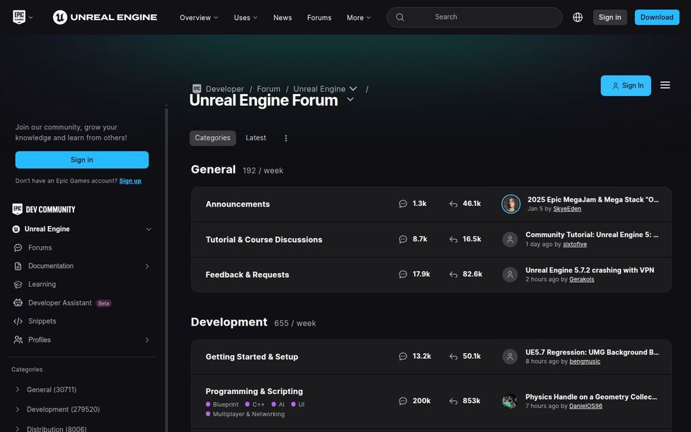Open user profile Gerakols
Screen dimensions: 691x432
pyautogui.click(x=582, y=279)
